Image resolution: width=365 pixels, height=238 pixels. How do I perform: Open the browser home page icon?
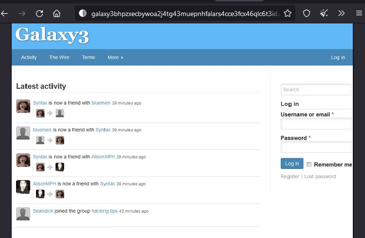[x=56, y=14]
